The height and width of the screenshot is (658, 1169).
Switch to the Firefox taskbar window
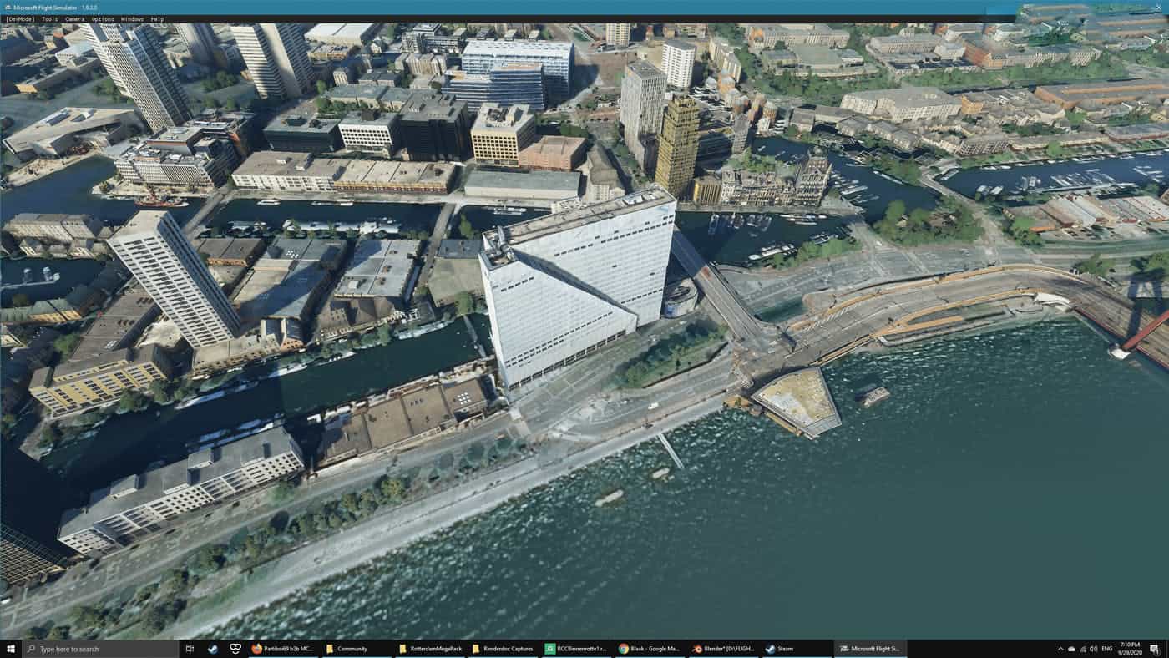[282, 649]
